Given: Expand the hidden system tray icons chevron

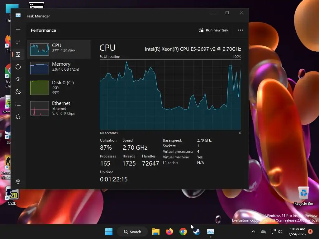Looking at the screenshot, I should tap(253, 232).
